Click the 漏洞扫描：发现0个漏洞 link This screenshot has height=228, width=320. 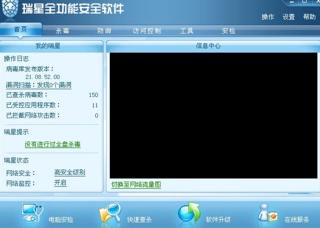tap(38, 85)
